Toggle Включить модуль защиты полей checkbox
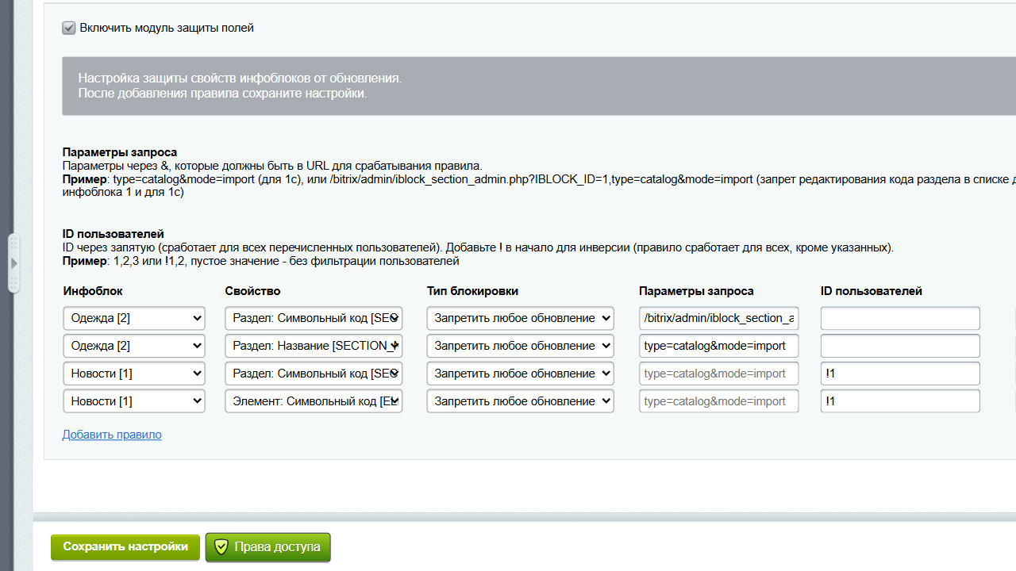Viewport: 1016px width, 571px height. click(69, 28)
